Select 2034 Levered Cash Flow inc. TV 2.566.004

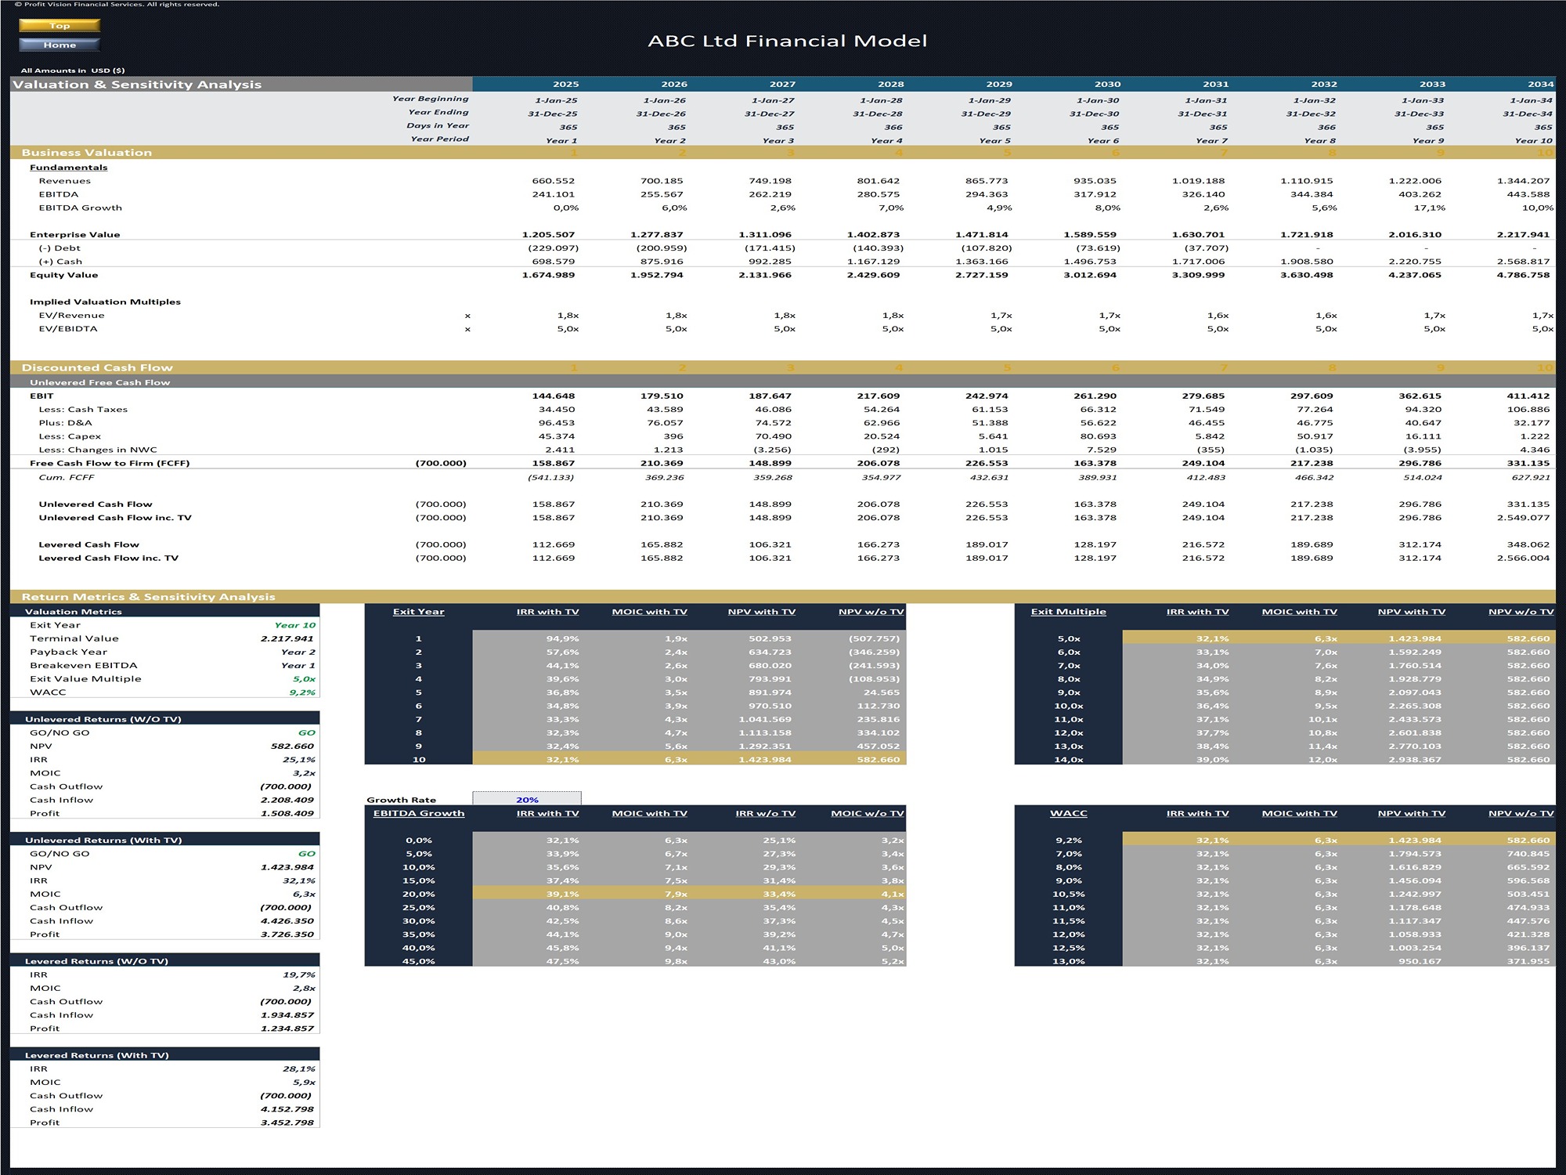click(1523, 558)
